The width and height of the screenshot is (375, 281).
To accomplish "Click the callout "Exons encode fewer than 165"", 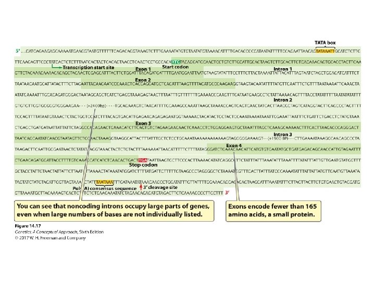I will (x=273, y=211).
